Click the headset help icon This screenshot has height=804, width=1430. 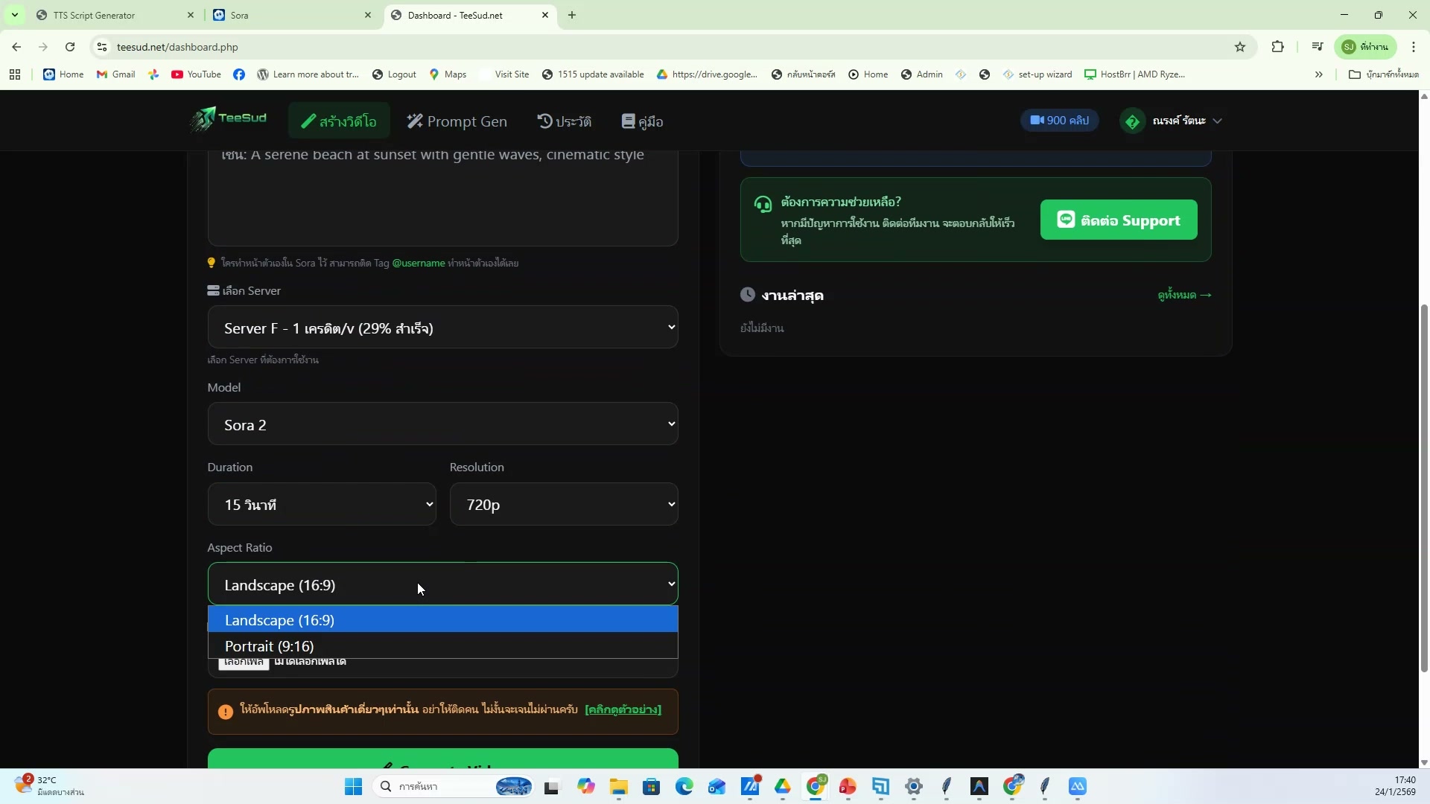click(x=763, y=203)
